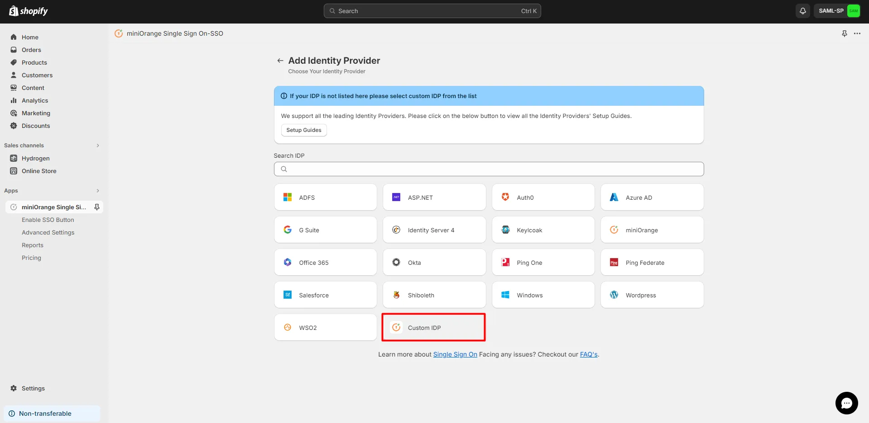Open Pricing under miniOrange
This screenshot has height=423, width=869.
(31, 258)
